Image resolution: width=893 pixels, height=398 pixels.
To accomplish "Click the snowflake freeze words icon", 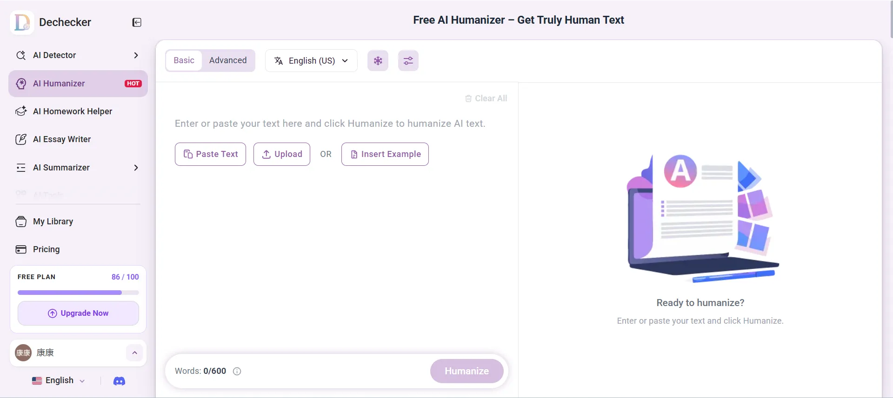I will [x=378, y=61].
